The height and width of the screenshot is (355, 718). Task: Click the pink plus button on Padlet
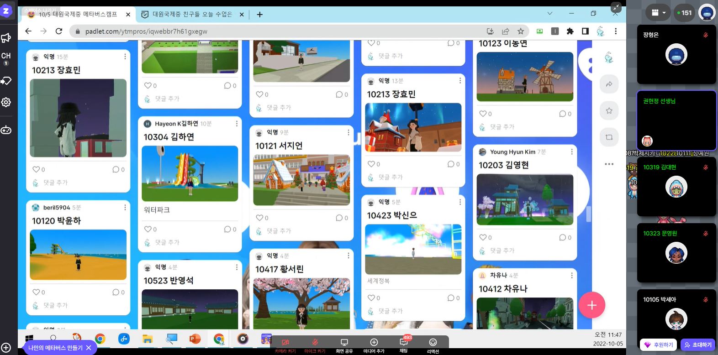coord(591,305)
